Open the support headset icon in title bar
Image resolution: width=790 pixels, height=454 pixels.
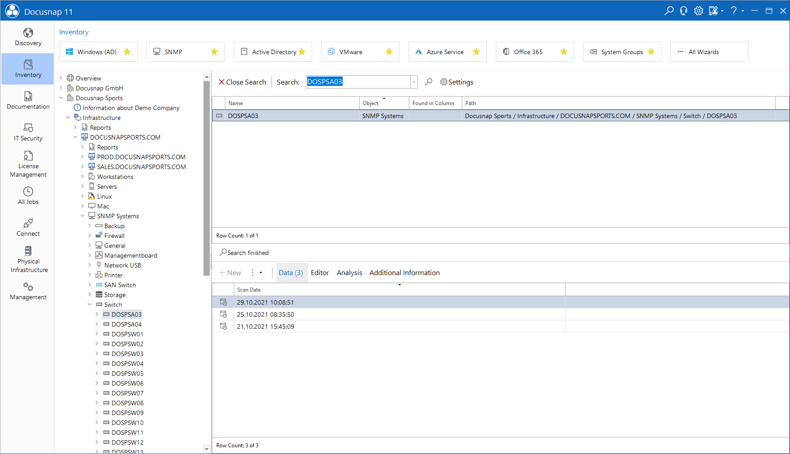point(683,11)
